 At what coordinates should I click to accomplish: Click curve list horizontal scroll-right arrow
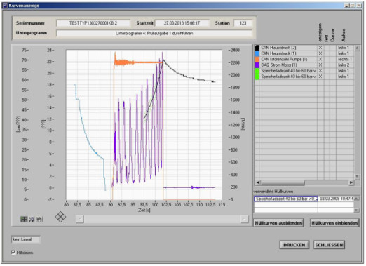tap(351, 182)
